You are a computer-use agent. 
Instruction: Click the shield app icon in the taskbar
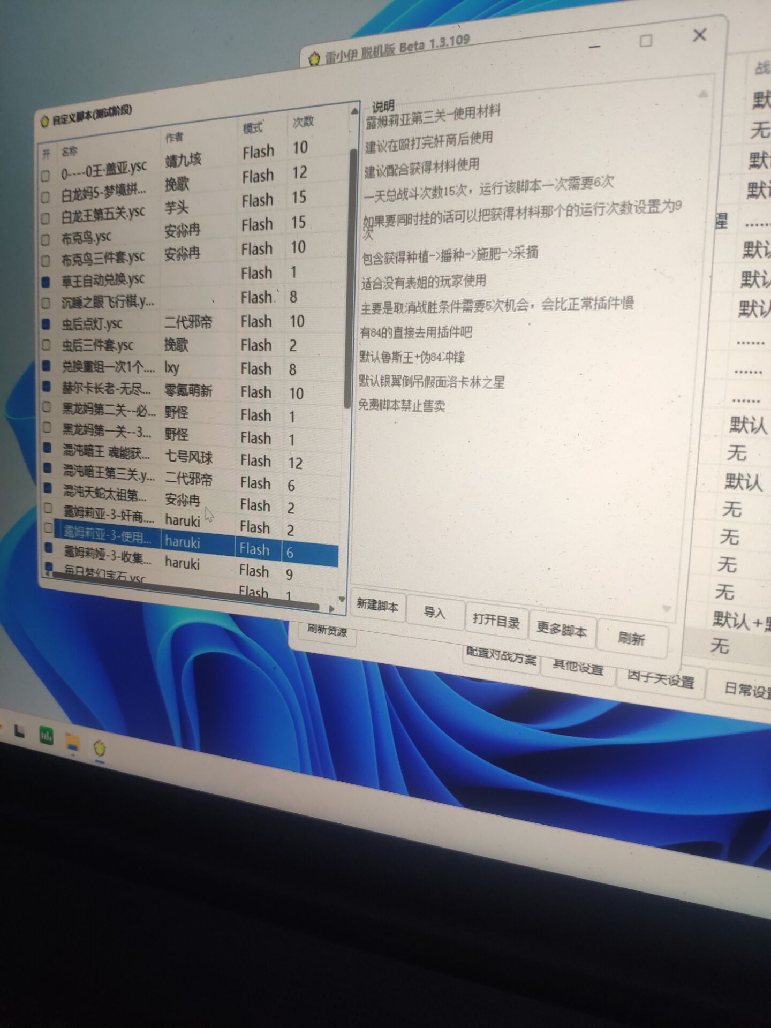pos(100,747)
